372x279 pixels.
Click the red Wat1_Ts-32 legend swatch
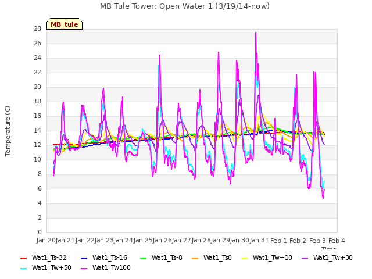point(23,258)
